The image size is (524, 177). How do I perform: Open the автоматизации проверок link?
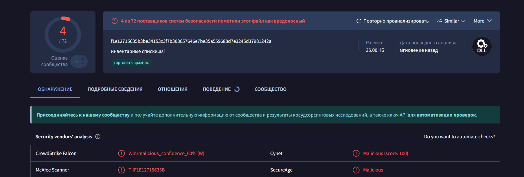[447, 115]
